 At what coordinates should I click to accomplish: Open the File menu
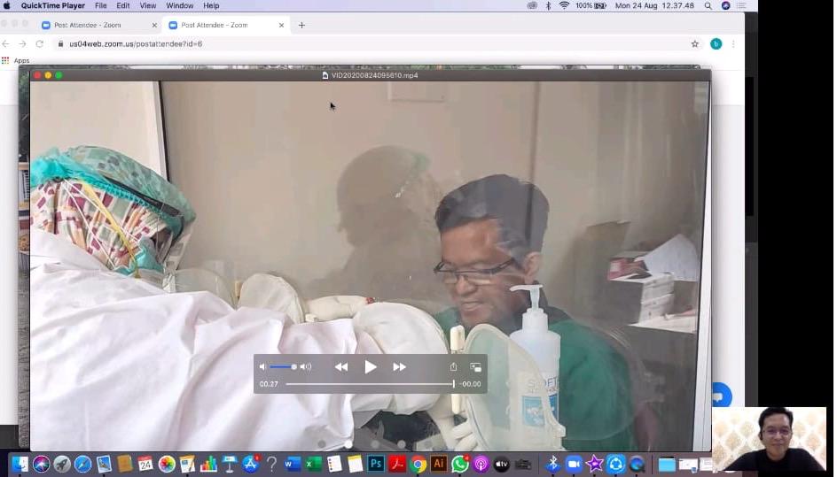[101, 5]
